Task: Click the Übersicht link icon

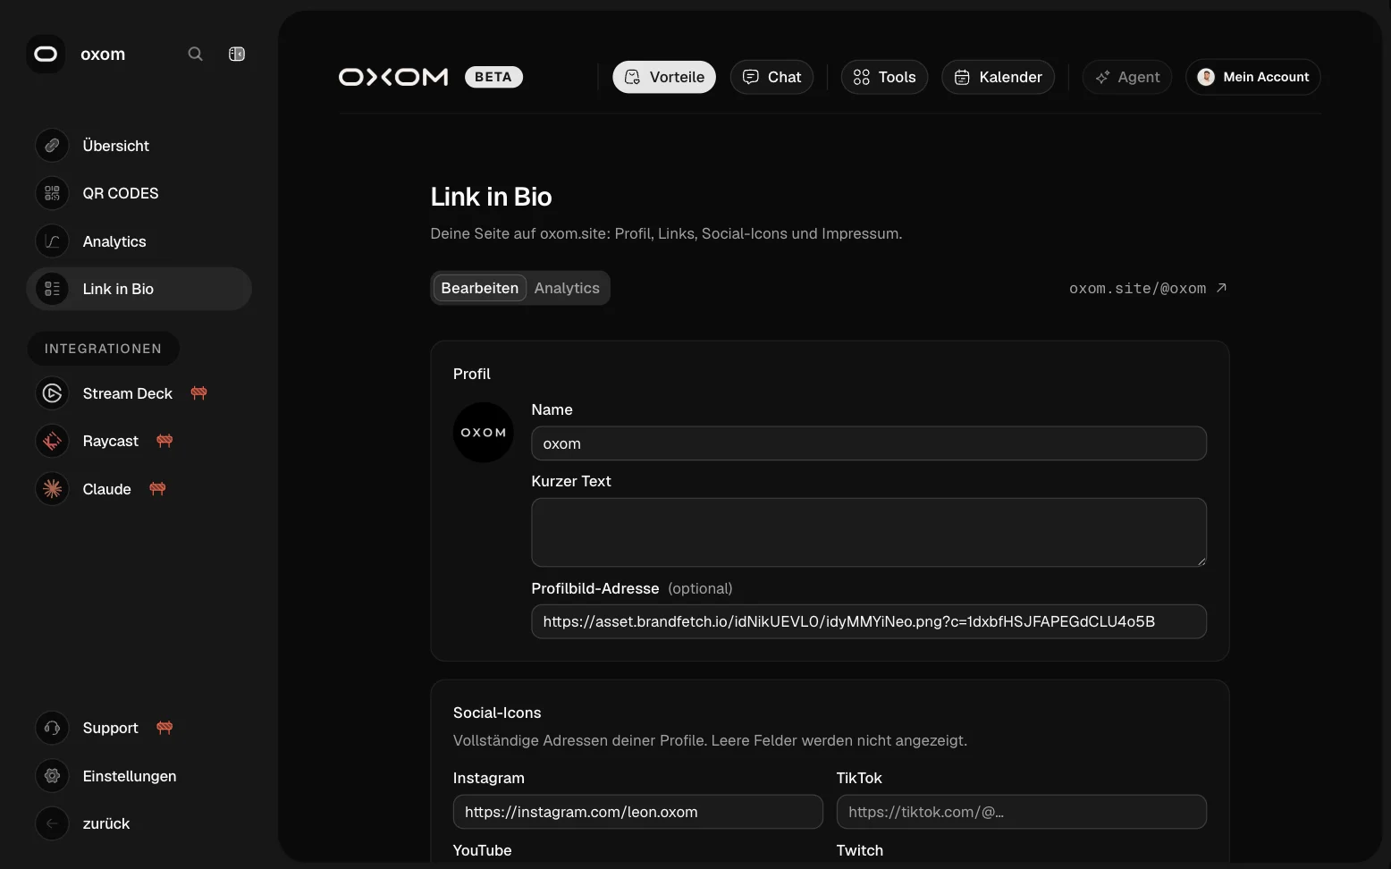Action: pos(52,146)
